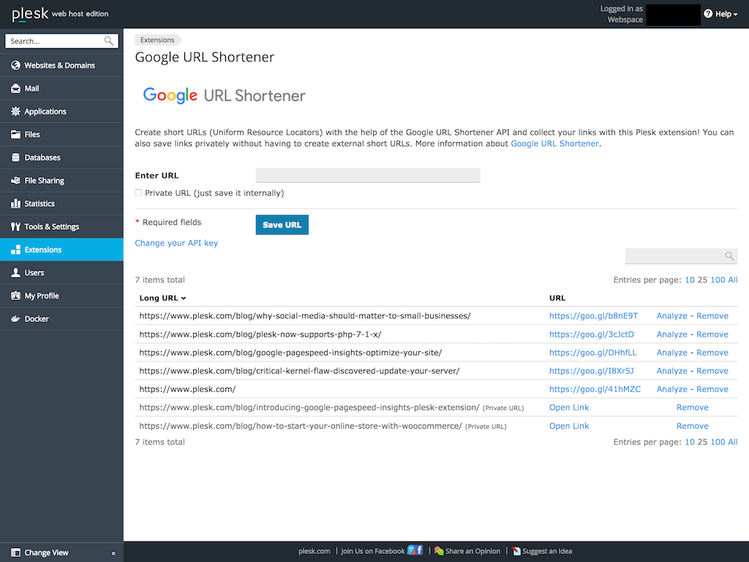Screen dimensions: 749x562
Task: Click the Extensions blocks icon
Action: point(16,250)
